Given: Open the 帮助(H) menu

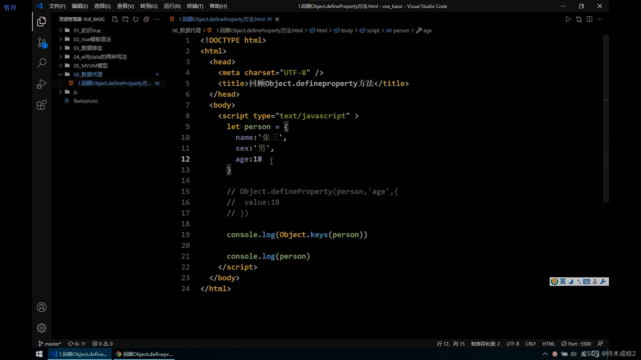Looking at the screenshot, I should pyautogui.click(x=218, y=6).
